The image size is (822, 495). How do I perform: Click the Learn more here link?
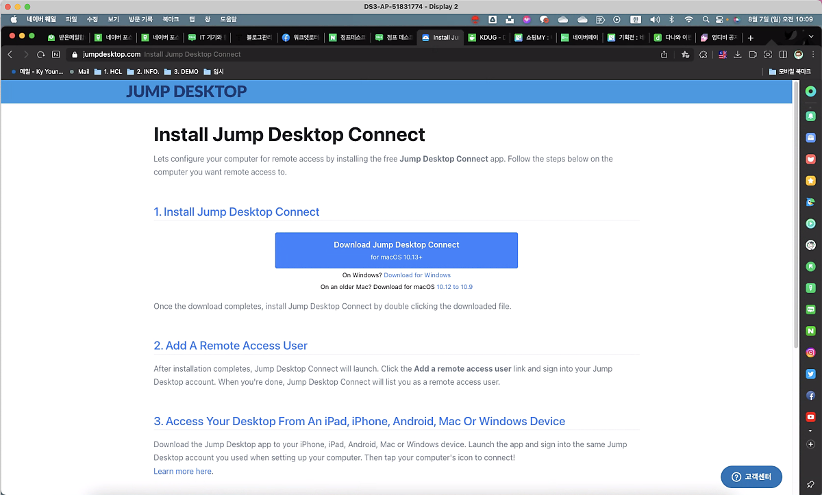click(182, 471)
